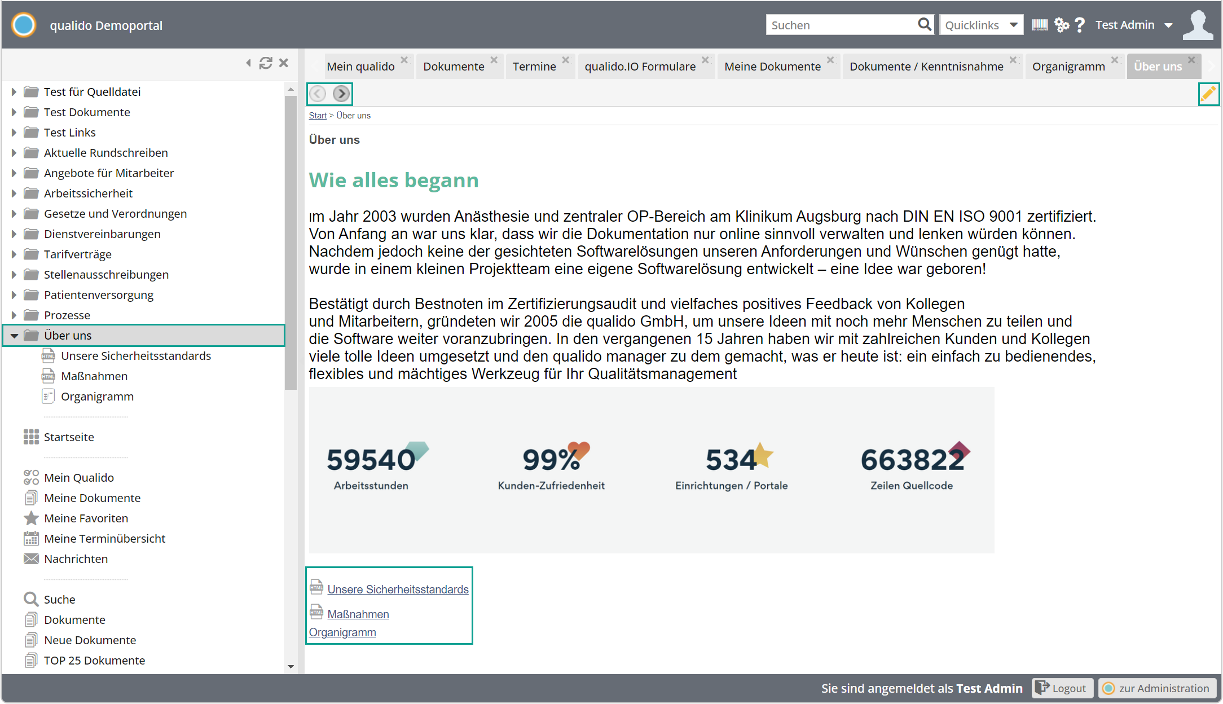Screen dimensions: 1223x704
Task: Click the qualido logo icon
Action: click(24, 25)
